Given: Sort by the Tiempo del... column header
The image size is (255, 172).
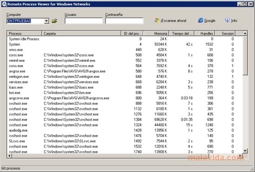Looking at the screenshot, I should click(182, 33).
